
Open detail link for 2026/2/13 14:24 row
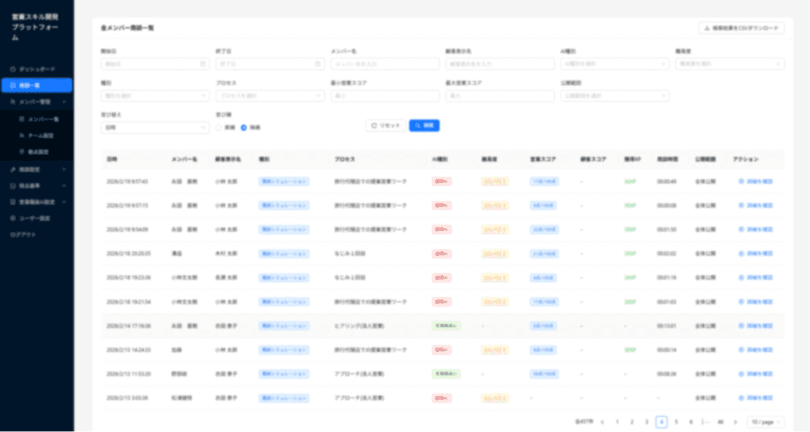[x=756, y=350]
